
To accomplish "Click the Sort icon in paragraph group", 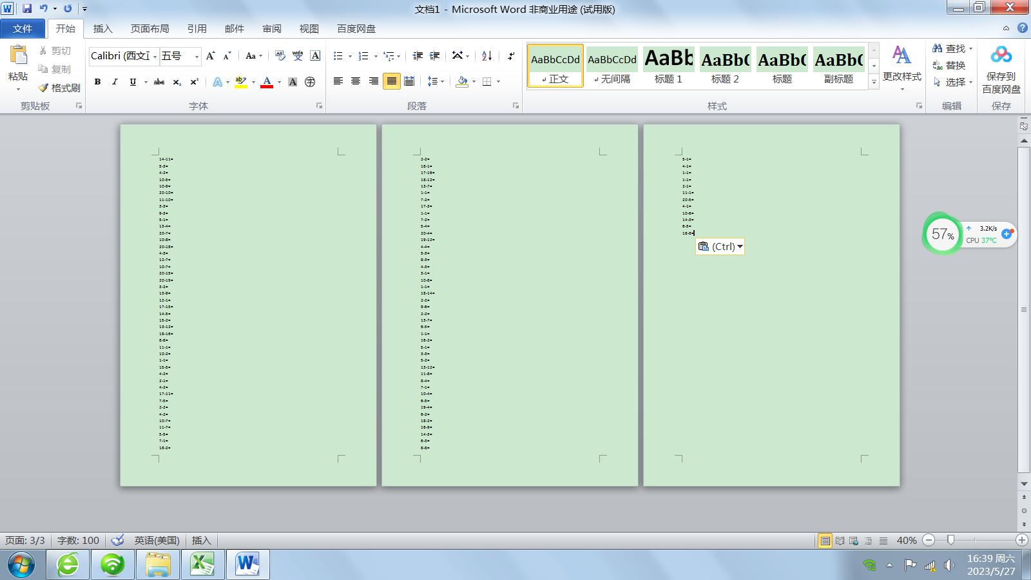I will [x=487, y=56].
